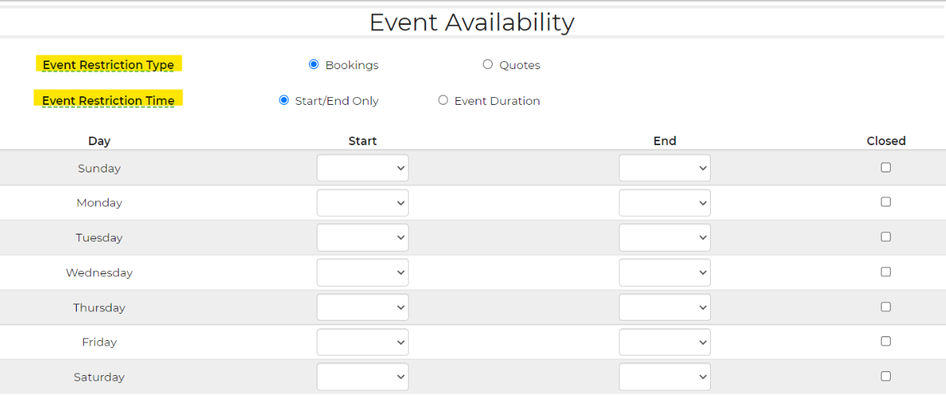Image resolution: width=946 pixels, height=396 pixels.
Task: Open Wednesday Start time dropdown
Action: pyautogui.click(x=362, y=273)
